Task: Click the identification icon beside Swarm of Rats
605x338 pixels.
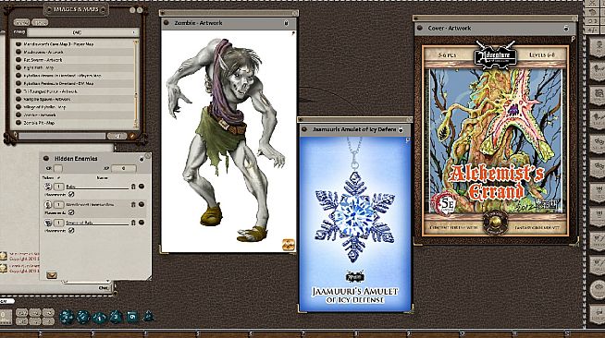Action: pyautogui.click(x=133, y=223)
